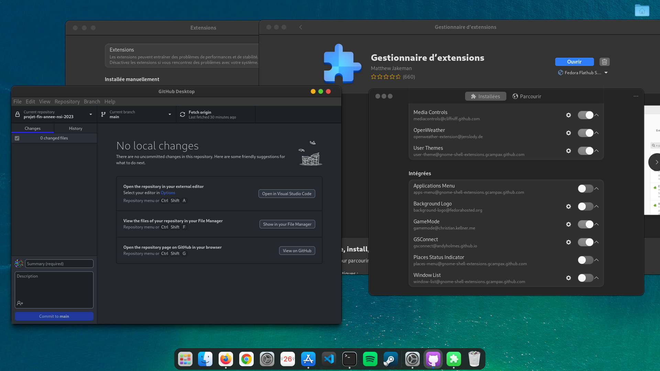The image size is (660, 371).
Task: Click the Summary (required) input field
Action: (x=59, y=263)
